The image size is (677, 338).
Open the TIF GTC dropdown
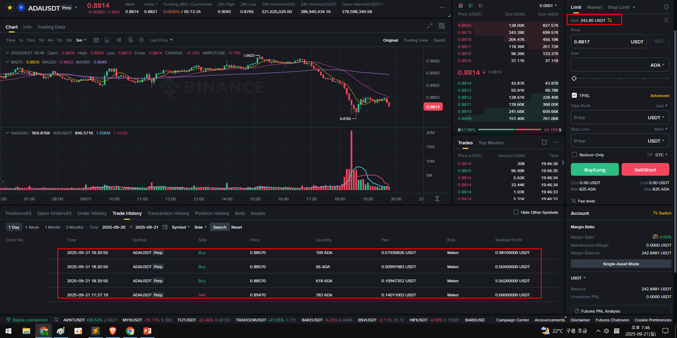(x=662, y=154)
